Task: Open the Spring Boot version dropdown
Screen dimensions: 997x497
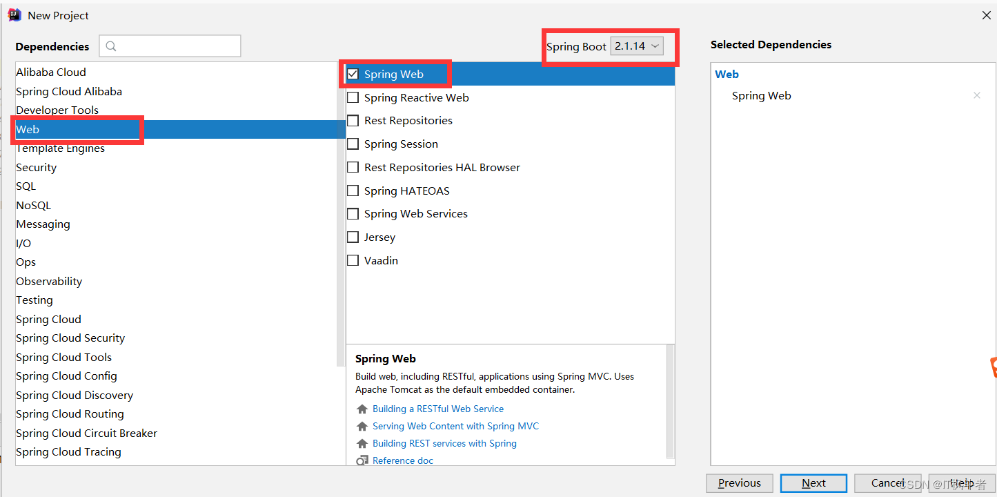Action: pyautogui.click(x=637, y=46)
